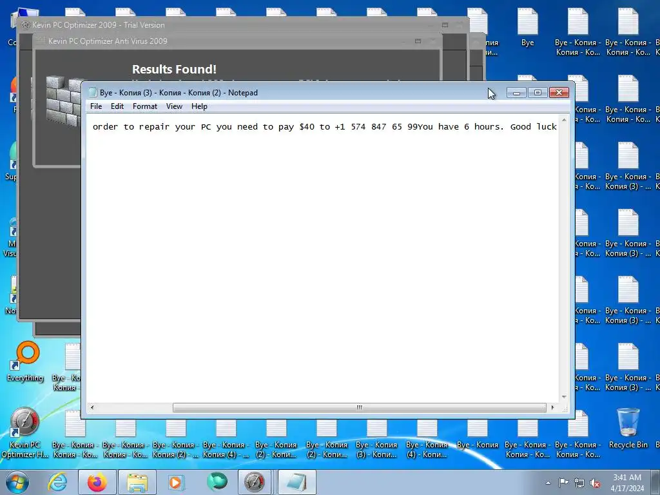Click the vertical scrollbar up arrow in Notepad
660x495 pixels.
[x=564, y=121]
